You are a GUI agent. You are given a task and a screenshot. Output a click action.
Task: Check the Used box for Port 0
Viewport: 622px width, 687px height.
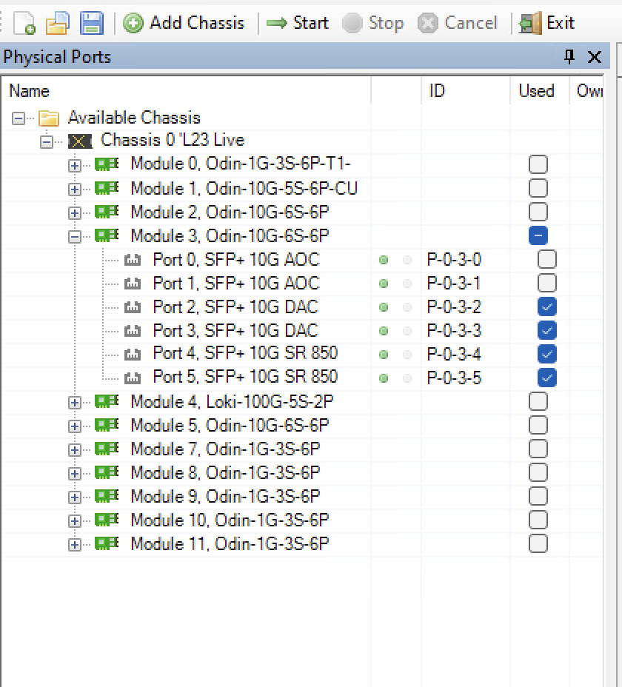[547, 259]
